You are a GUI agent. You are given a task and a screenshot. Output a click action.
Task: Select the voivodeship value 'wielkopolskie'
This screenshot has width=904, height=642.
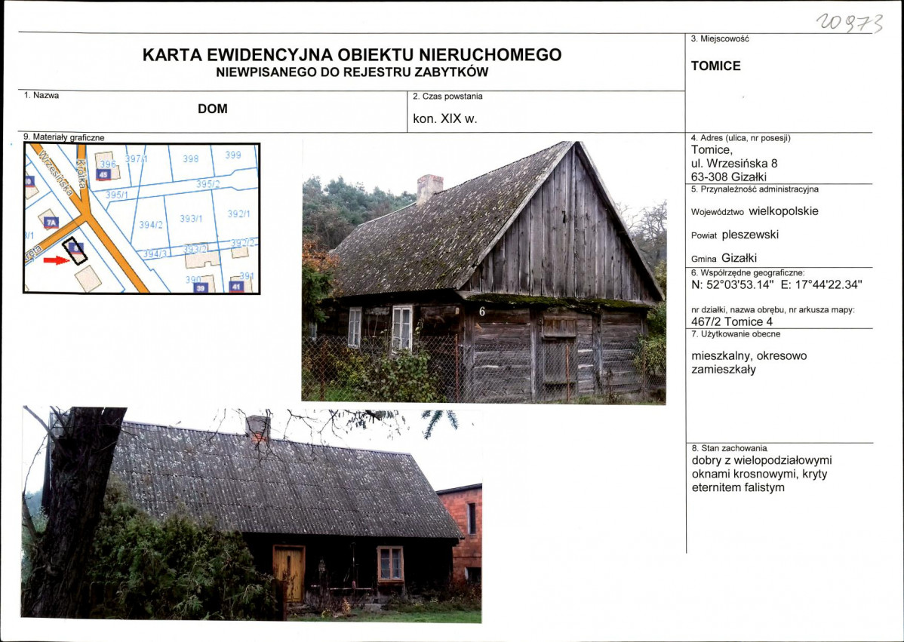click(x=783, y=211)
